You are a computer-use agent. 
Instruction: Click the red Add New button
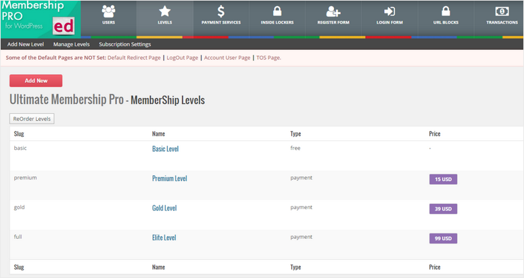click(x=36, y=81)
